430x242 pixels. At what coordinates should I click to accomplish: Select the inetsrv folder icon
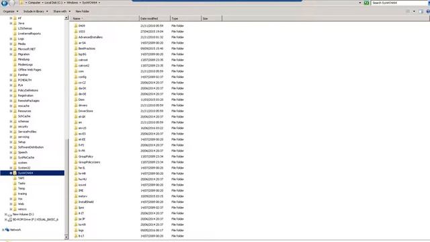(76, 196)
